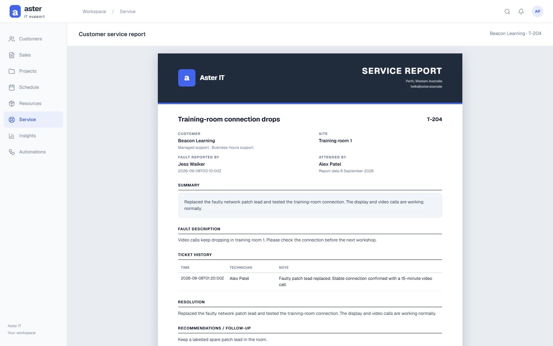Open Resources section label
Viewport: 553px width, 346px height.
[30, 103]
